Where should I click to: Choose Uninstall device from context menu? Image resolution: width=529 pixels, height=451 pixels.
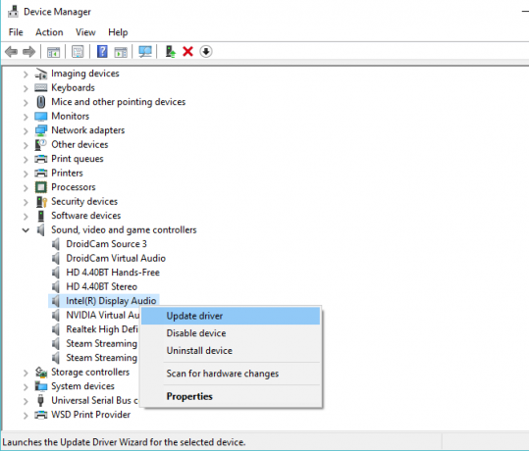[x=231, y=351]
